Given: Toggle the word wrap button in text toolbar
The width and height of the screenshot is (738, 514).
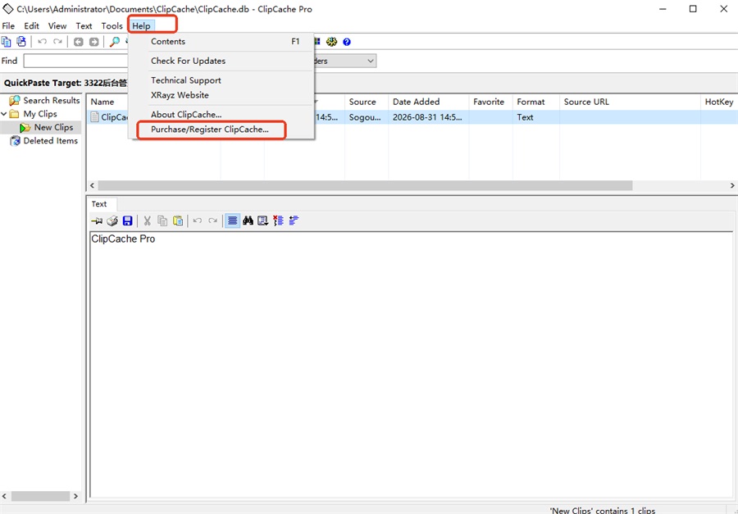Looking at the screenshot, I should click(233, 221).
